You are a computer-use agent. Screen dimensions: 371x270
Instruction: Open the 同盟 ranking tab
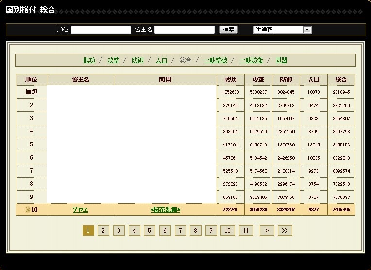click(x=281, y=60)
